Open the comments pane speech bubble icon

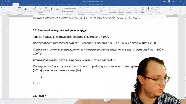[184, 5]
